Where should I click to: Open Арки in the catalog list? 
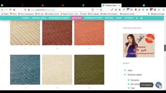pos(130,70)
